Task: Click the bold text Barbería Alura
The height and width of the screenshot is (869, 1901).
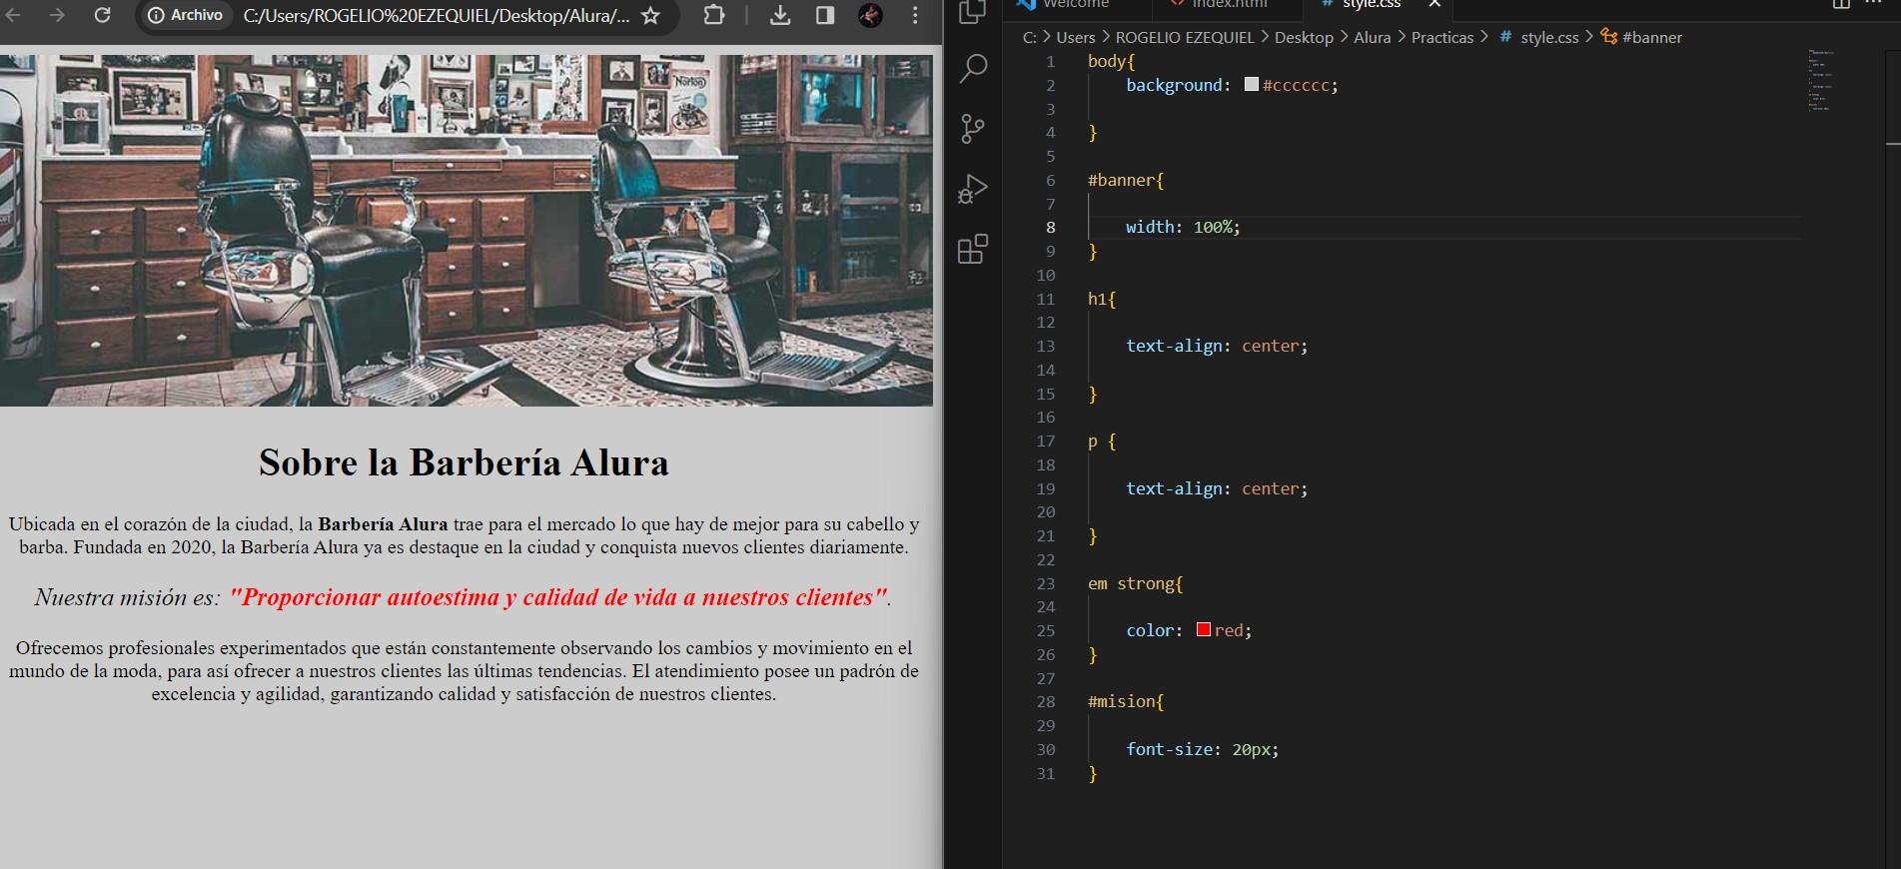Action: (x=383, y=523)
